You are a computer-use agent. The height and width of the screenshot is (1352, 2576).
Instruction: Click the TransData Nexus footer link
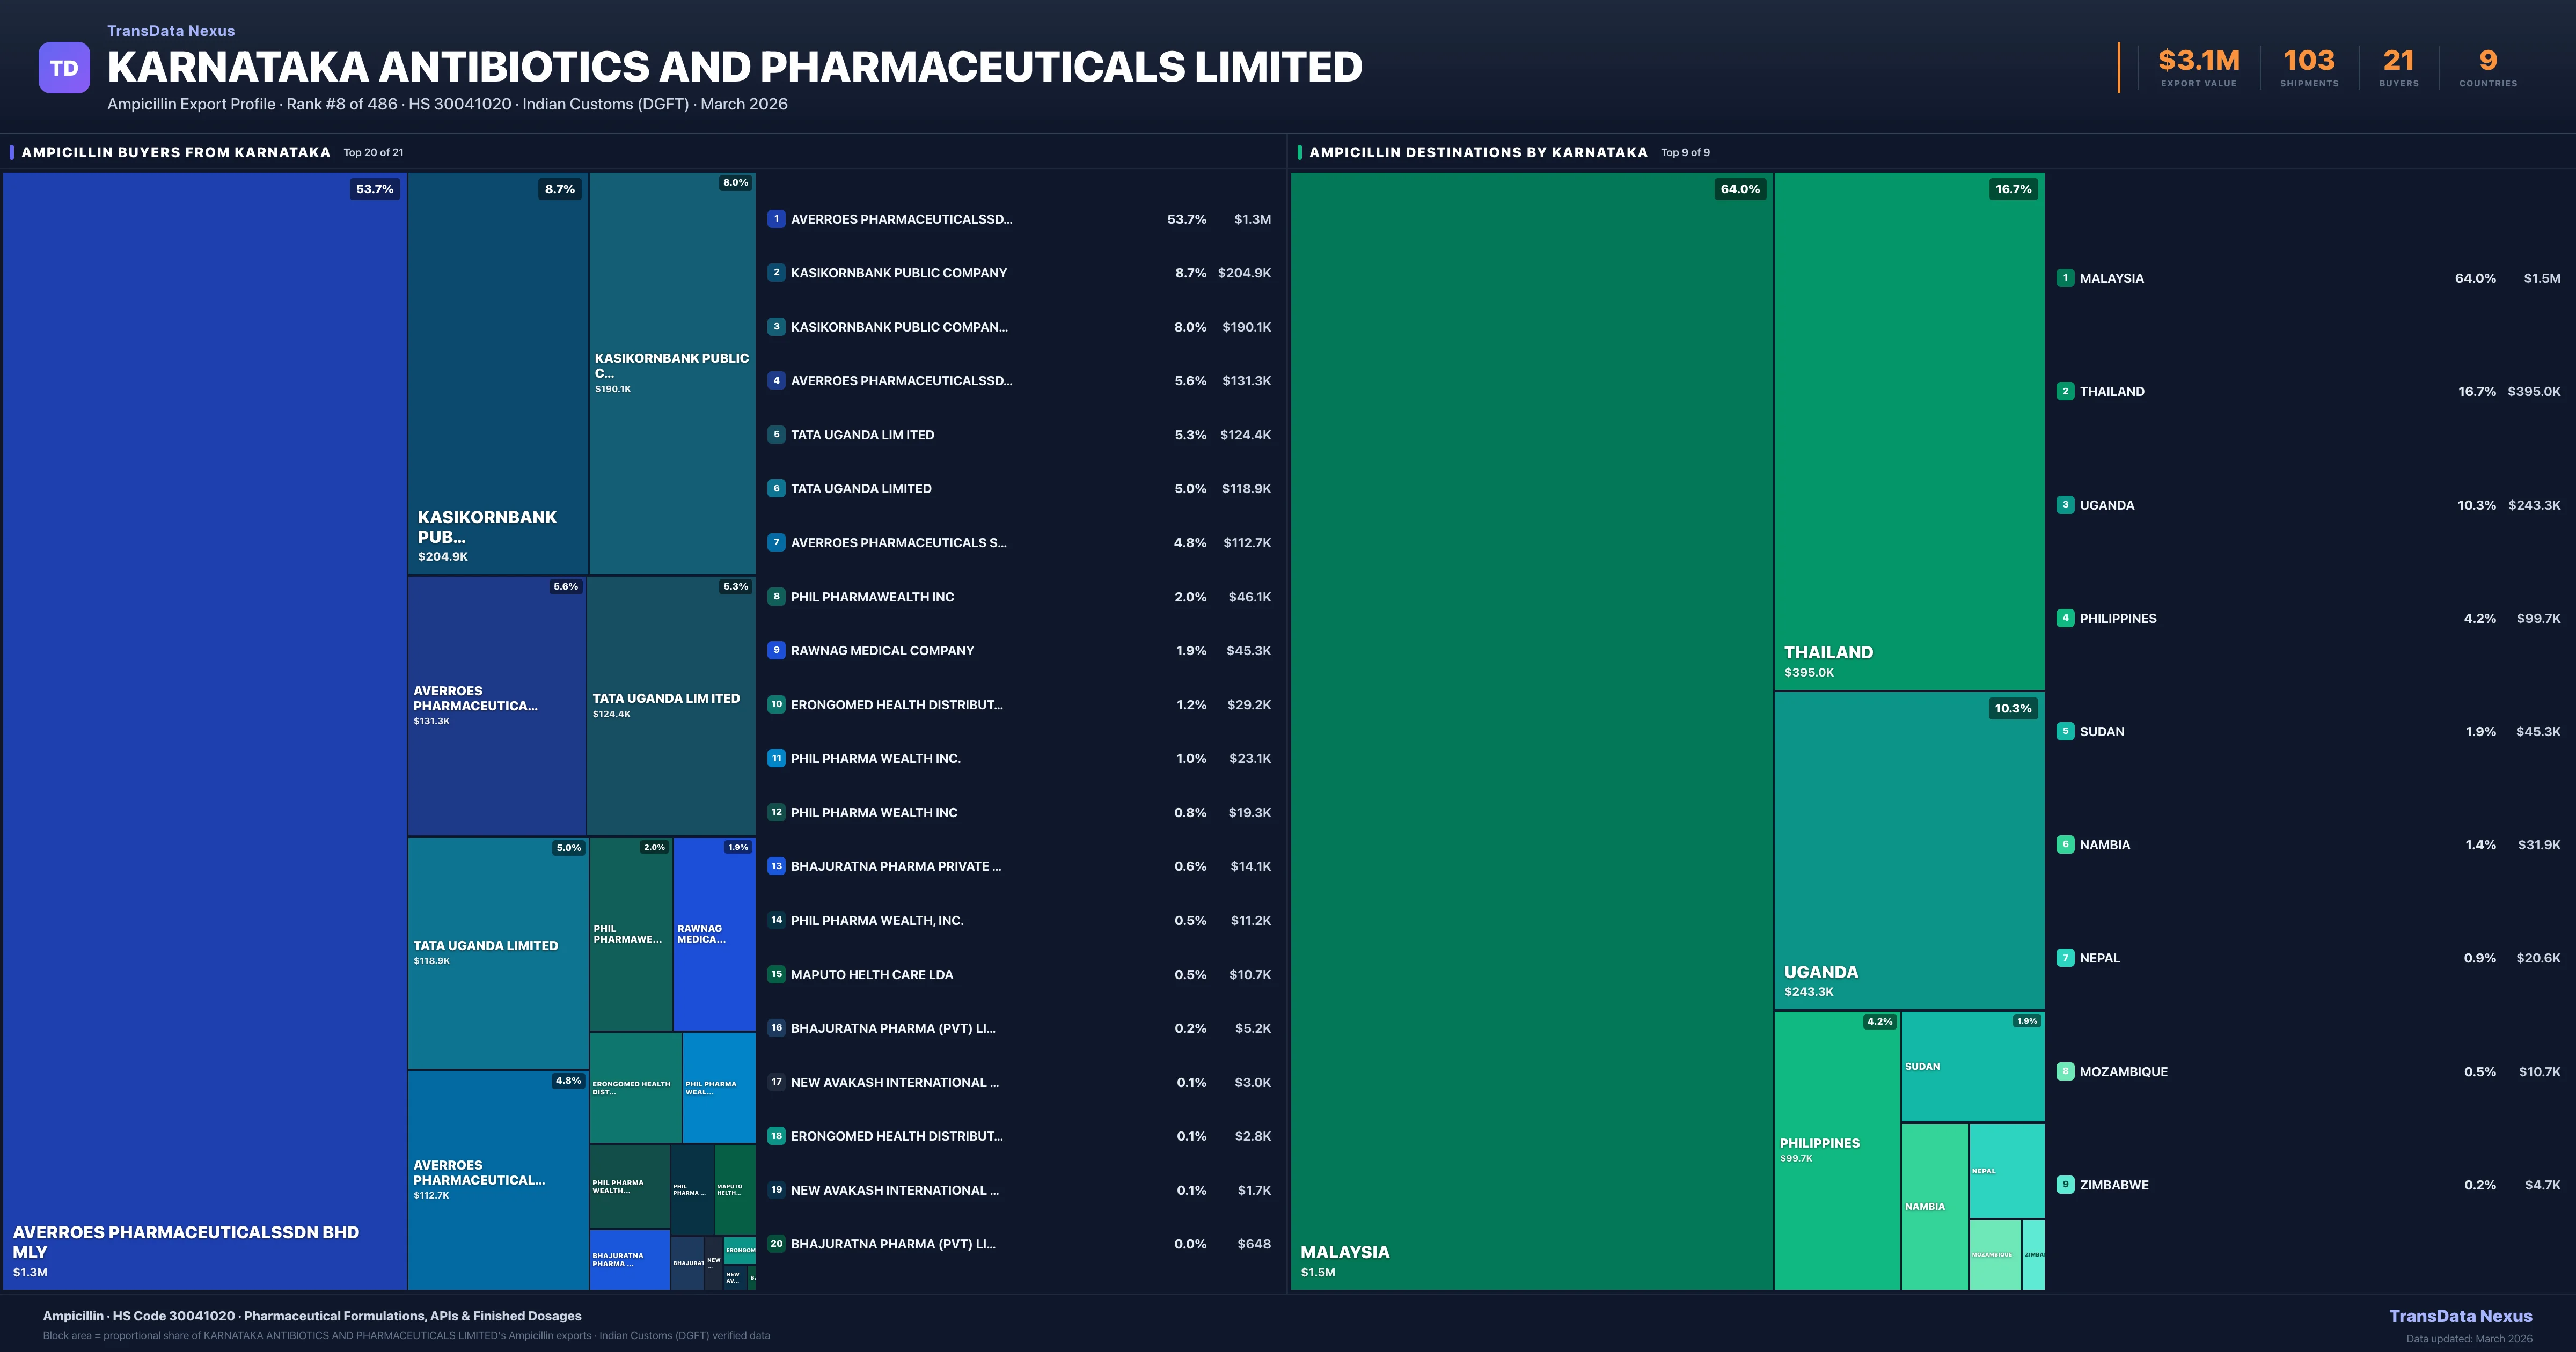[x=2460, y=1316]
